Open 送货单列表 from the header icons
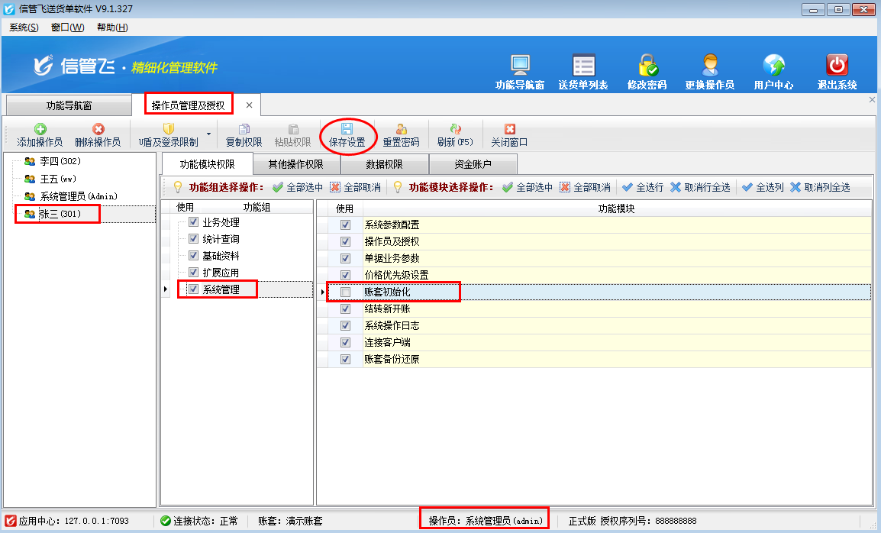The width and height of the screenshot is (881, 533). tap(583, 65)
